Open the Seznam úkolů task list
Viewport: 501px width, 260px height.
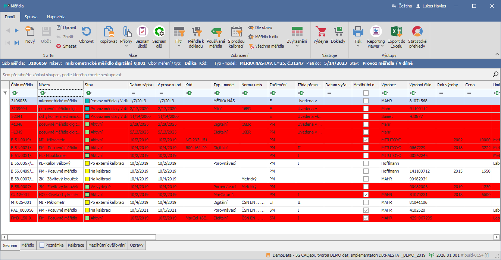[x=143, y=37]
